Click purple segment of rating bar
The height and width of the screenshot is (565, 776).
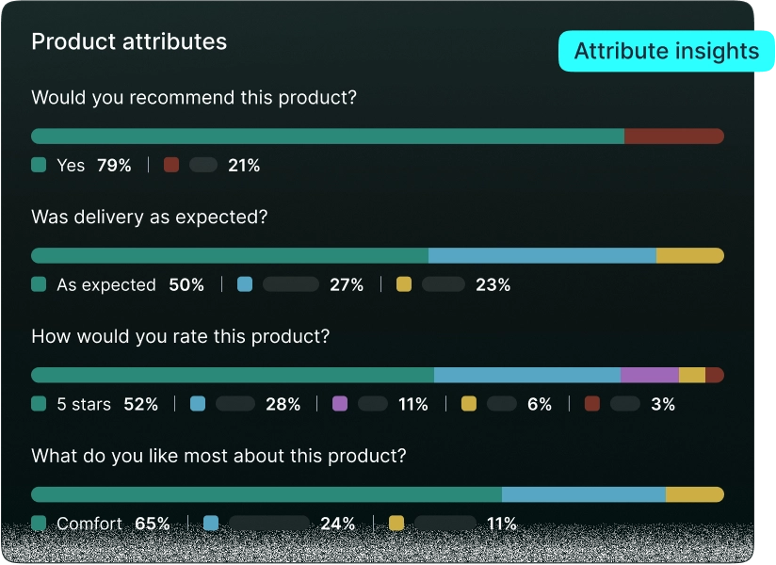coord(650,375)
